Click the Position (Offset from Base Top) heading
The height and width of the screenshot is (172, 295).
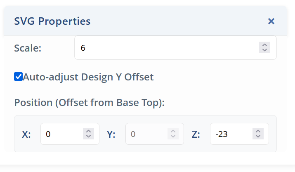89,102
